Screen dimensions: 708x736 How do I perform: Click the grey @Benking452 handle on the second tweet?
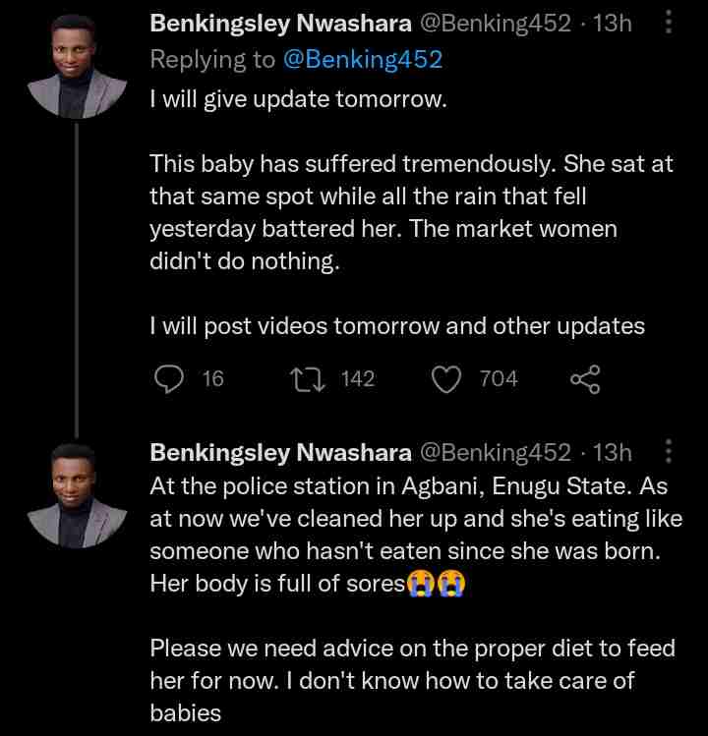click(496, 452)
